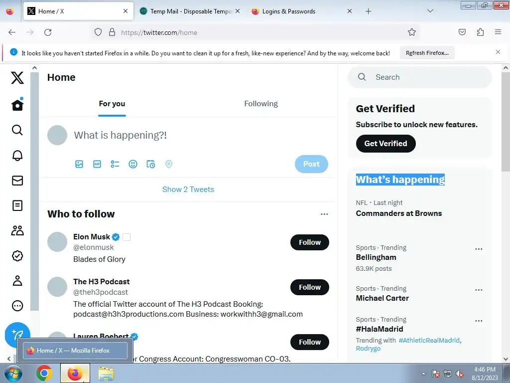
Task: Click the taskbar volume icon
Action: tap(460, 374)
